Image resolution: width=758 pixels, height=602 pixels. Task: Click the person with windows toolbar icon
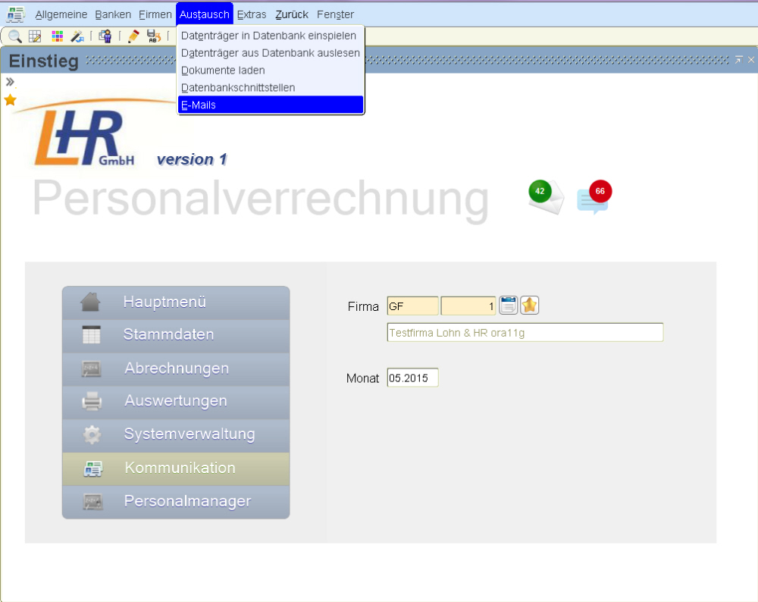pyautogui.click(x=105, y=36)
